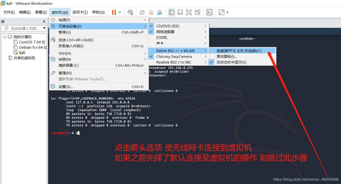Open the dropdown arrow beside the Stretch icon

(227, 12)
